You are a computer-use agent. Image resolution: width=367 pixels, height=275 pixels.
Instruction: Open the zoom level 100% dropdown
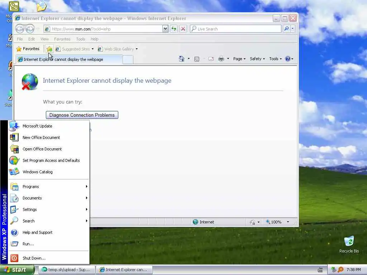(x=288, y=222)
